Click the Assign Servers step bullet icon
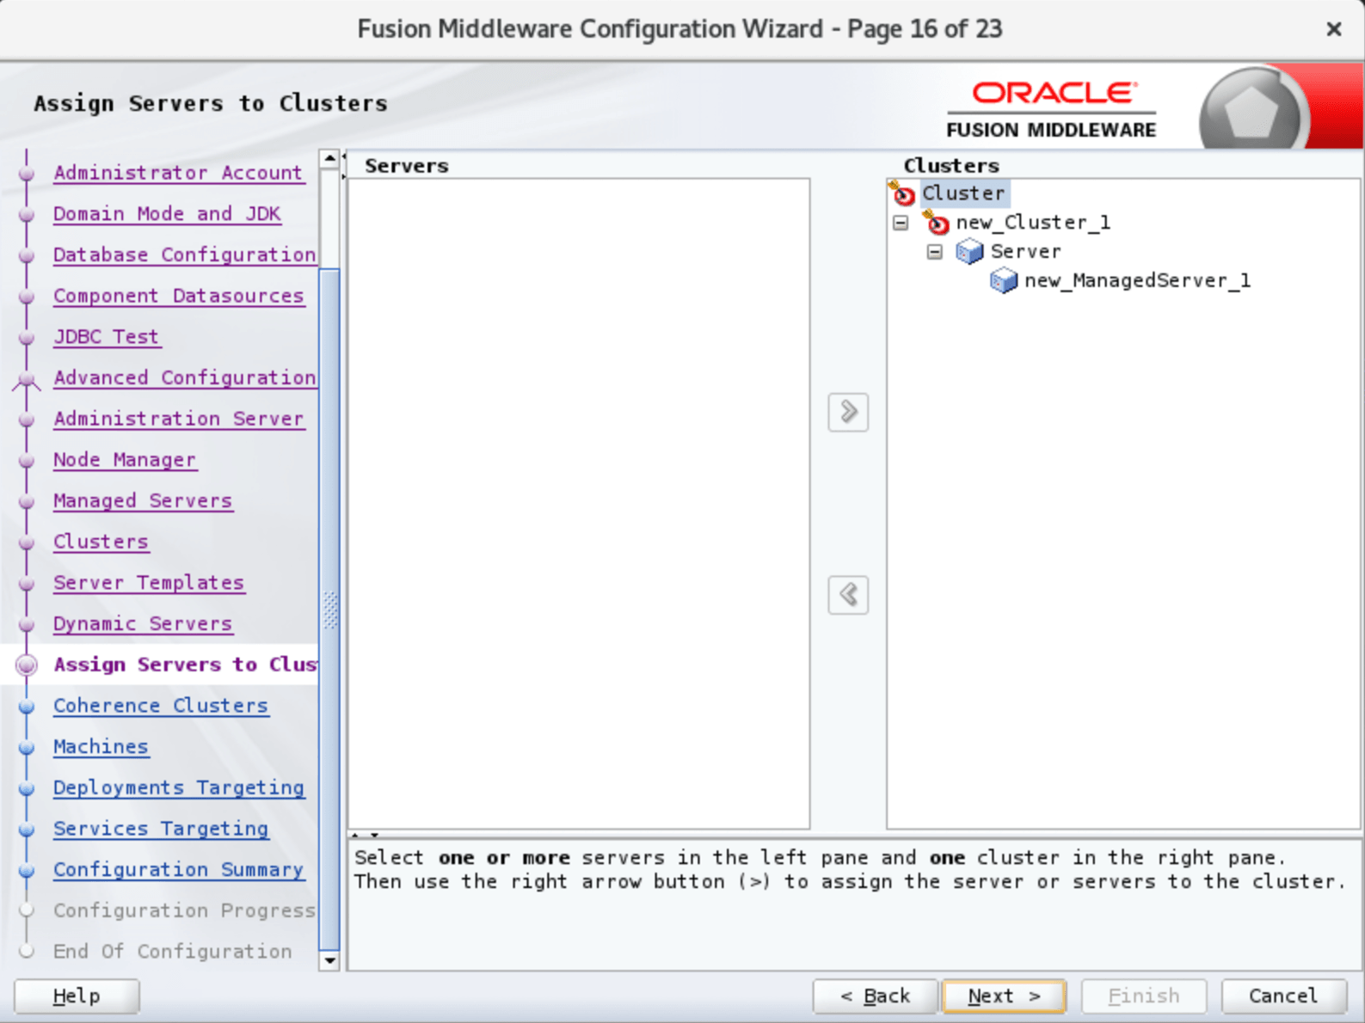1365x1023 pixels. pos(27,665)
